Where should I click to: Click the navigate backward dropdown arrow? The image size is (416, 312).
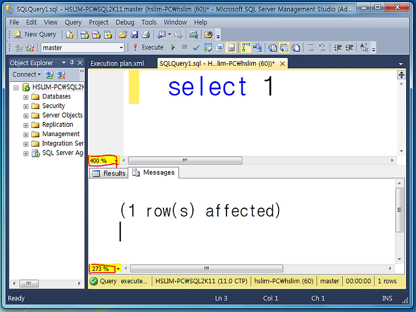[x=169, y=34]
